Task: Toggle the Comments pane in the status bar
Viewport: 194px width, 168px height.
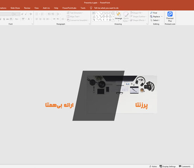Action: point(185,166)
